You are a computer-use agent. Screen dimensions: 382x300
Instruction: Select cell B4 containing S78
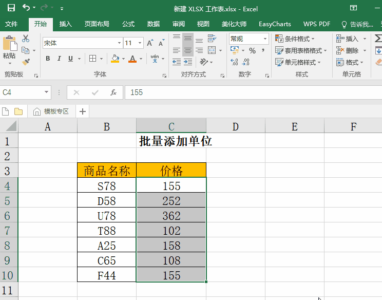coord(106,186)
